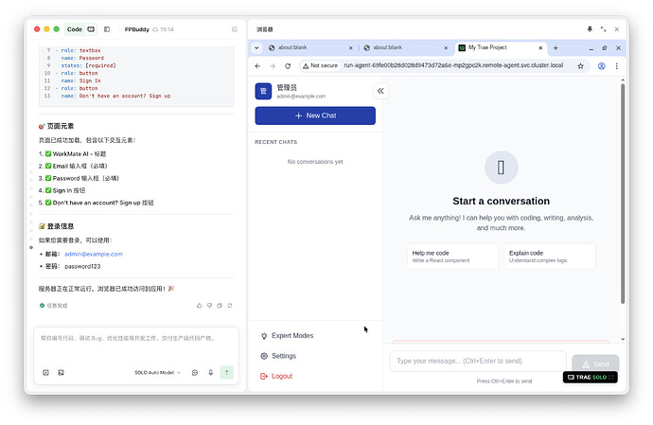The image size is (653, 425).
Task: Close the My Trae Project tab
Action: [540, 48]
